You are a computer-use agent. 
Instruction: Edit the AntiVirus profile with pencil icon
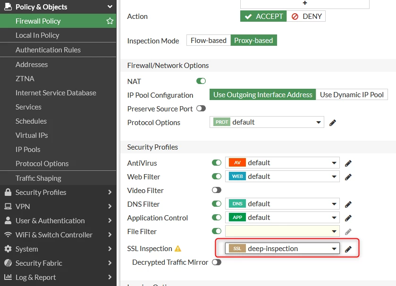(x=348, y=163)
